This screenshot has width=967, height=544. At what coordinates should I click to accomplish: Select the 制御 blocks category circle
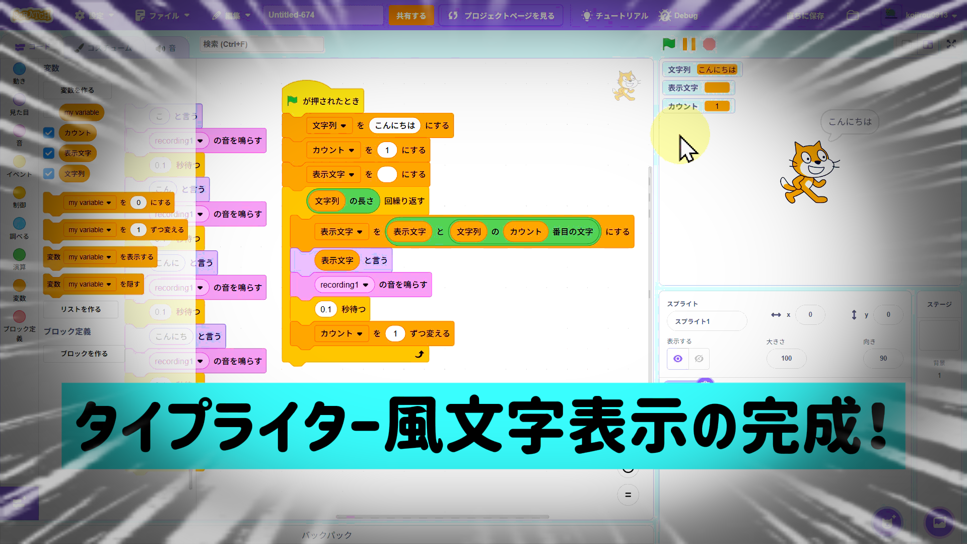point(19,193)
